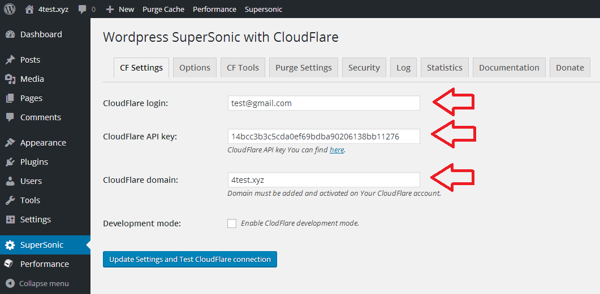The width and height of the screenshot is (600, 294).
Task: Switch to the CF Settings tab
Action: [x=141, y=68]
